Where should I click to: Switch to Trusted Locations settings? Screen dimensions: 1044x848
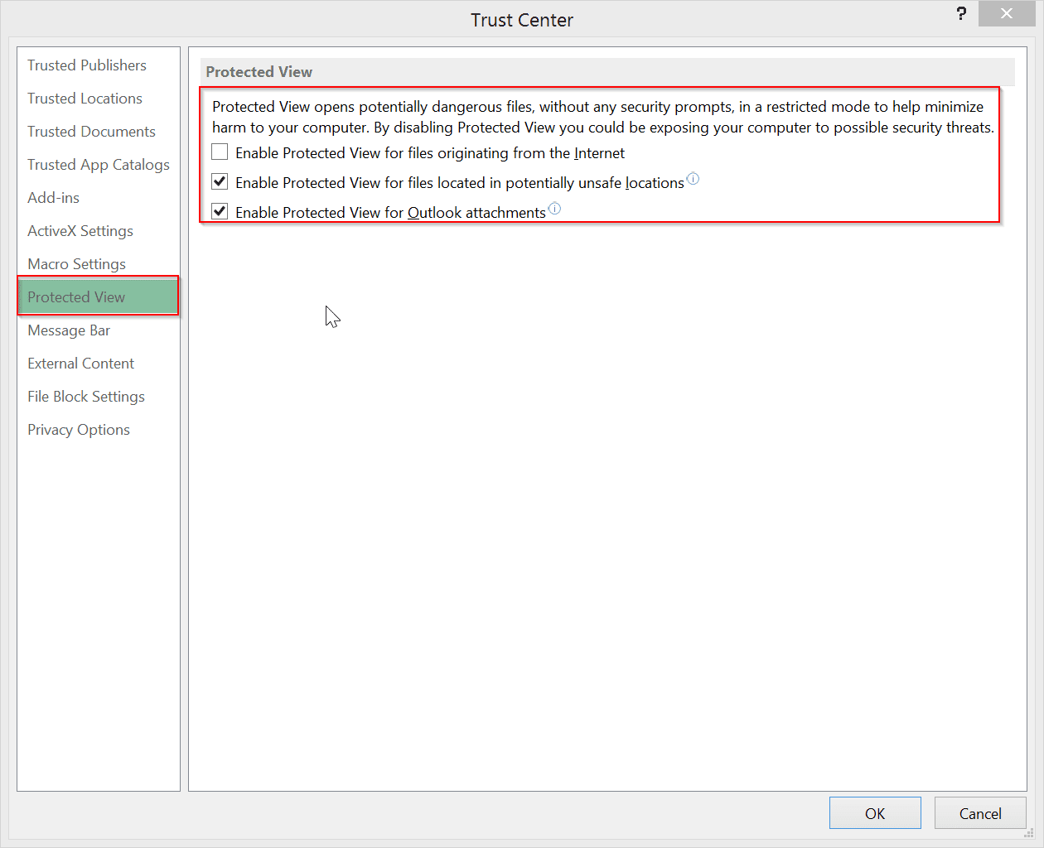click(x=85, y=99)
